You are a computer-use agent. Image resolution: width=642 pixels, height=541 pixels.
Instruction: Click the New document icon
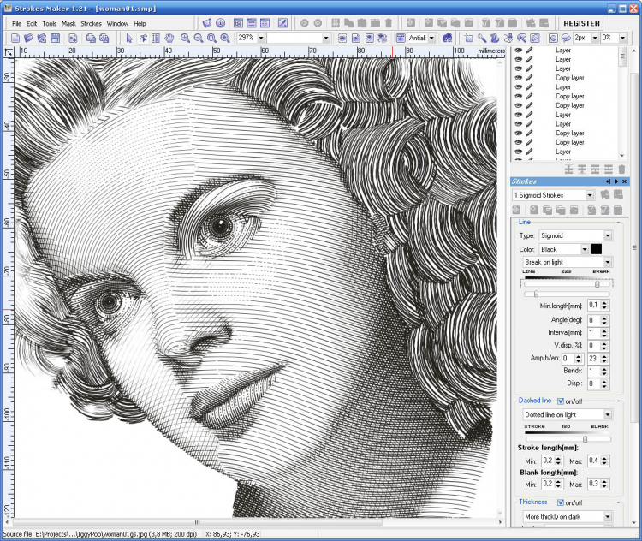pos(15,38)
